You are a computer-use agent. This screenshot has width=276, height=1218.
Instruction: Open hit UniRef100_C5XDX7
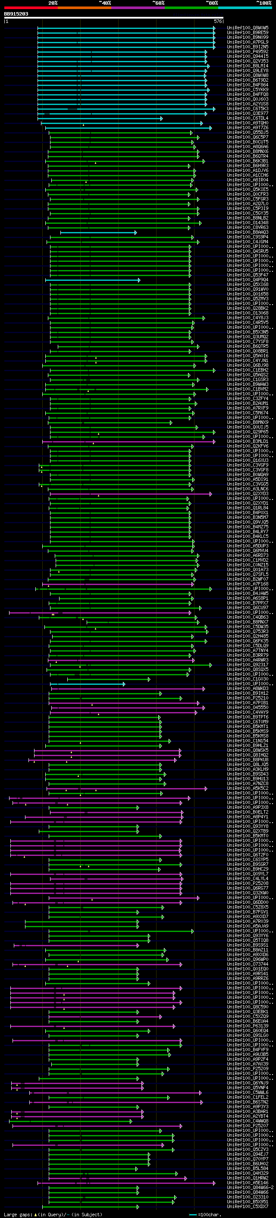(x=248, y=1206)
